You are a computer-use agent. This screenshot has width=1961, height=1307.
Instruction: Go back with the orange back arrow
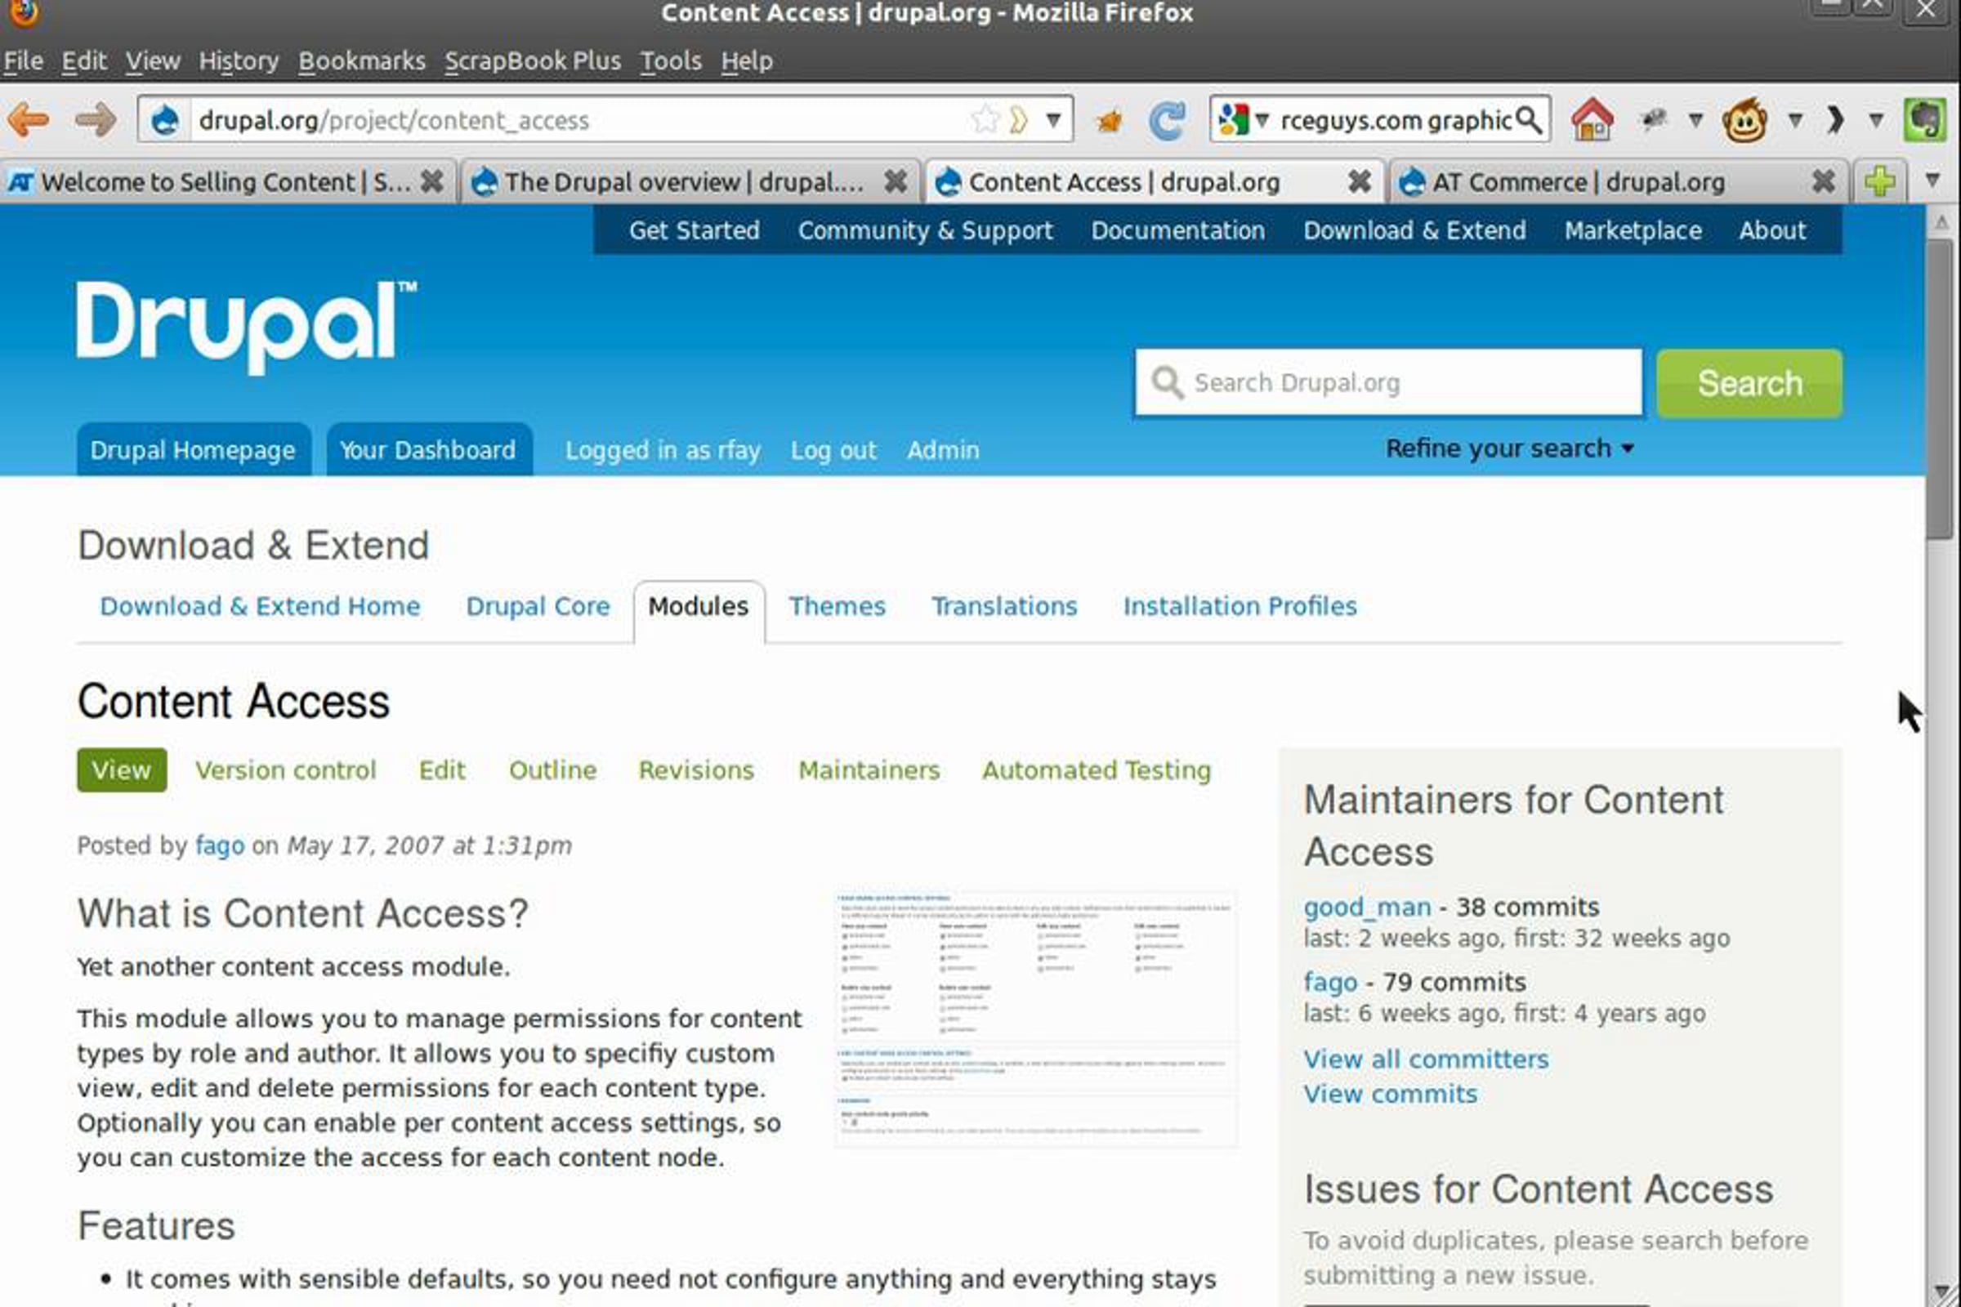29,120
